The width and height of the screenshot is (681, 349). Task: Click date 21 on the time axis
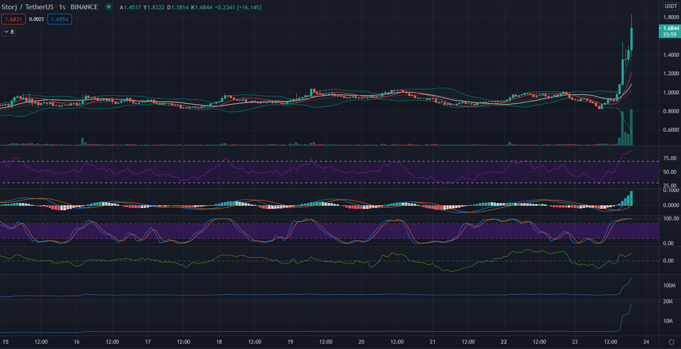433,342
